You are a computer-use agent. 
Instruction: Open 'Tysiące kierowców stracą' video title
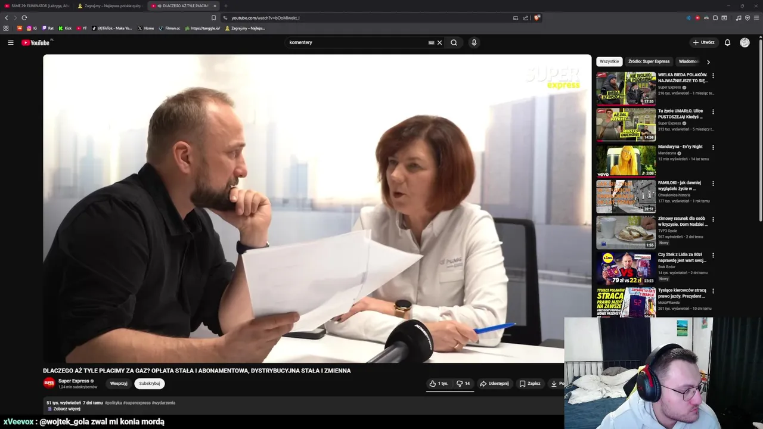pos(682,293)
